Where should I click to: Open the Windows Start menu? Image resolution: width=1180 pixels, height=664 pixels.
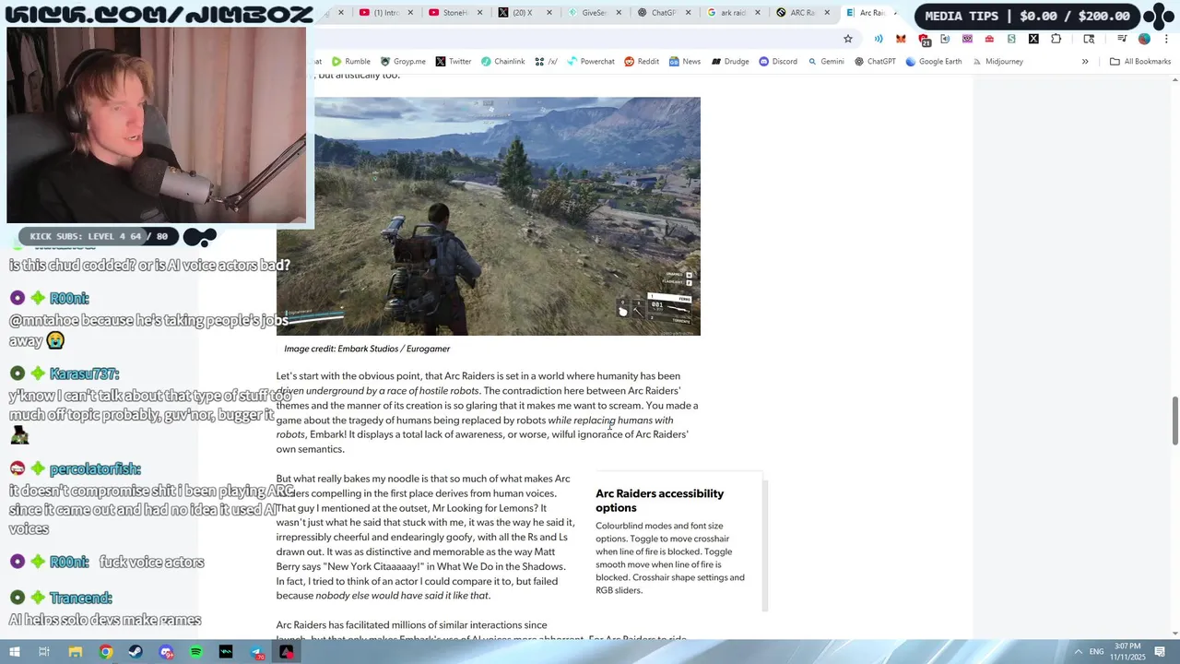tap(14, 652)
